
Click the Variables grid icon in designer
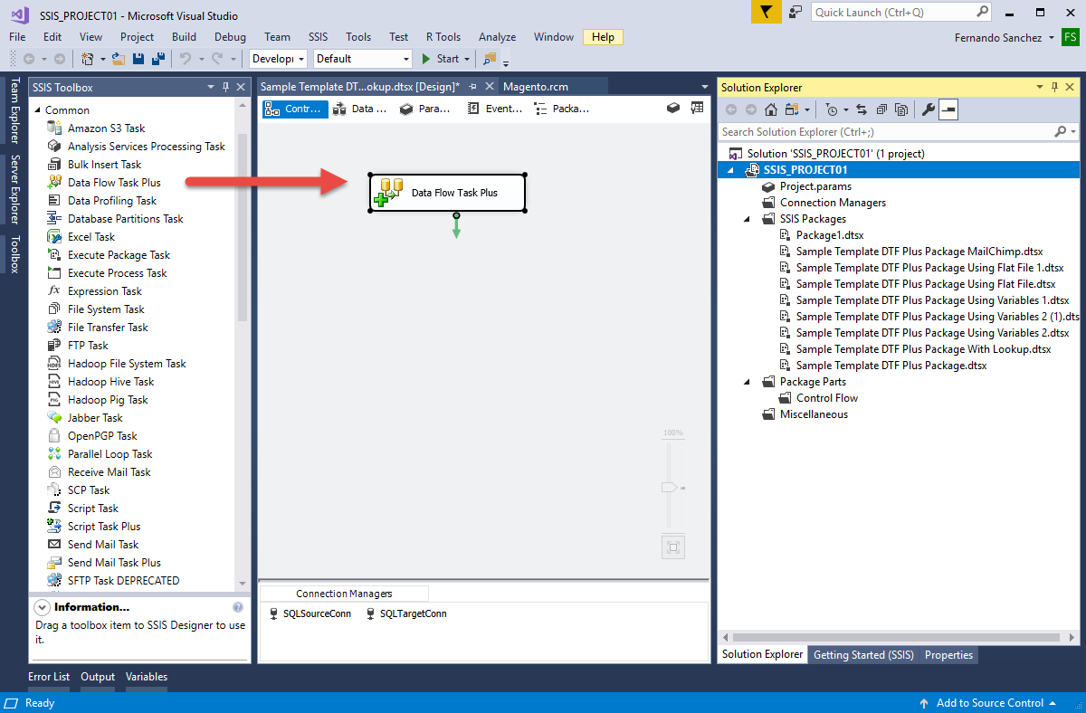[697, 108]
